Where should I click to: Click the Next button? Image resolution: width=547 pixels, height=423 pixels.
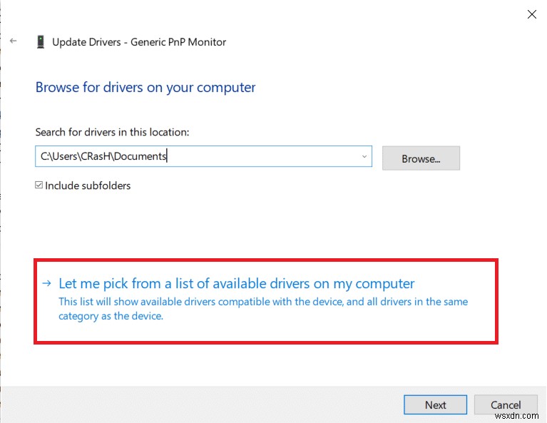coord(435,405)
